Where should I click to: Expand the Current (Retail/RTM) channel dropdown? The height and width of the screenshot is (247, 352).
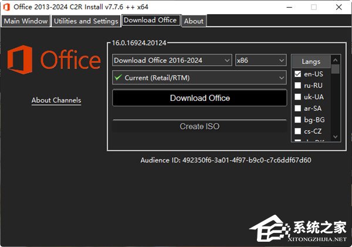pos(199,77)
